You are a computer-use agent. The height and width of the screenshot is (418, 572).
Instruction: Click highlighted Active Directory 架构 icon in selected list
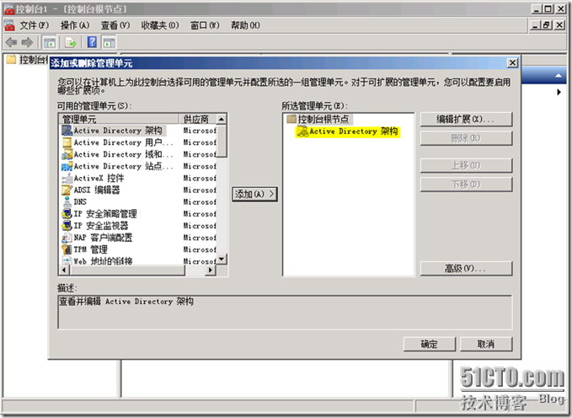(x=302, y=131)
